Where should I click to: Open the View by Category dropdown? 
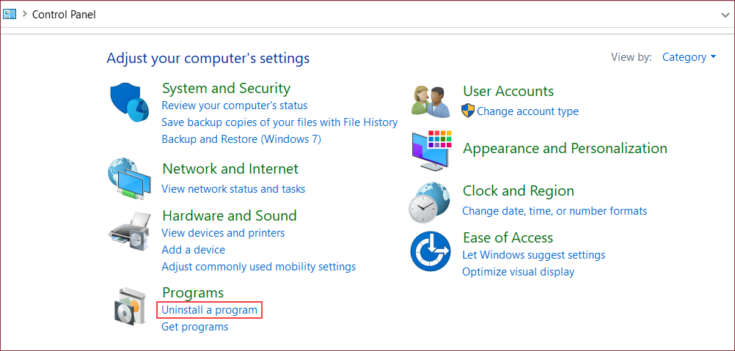click(688, 57)
